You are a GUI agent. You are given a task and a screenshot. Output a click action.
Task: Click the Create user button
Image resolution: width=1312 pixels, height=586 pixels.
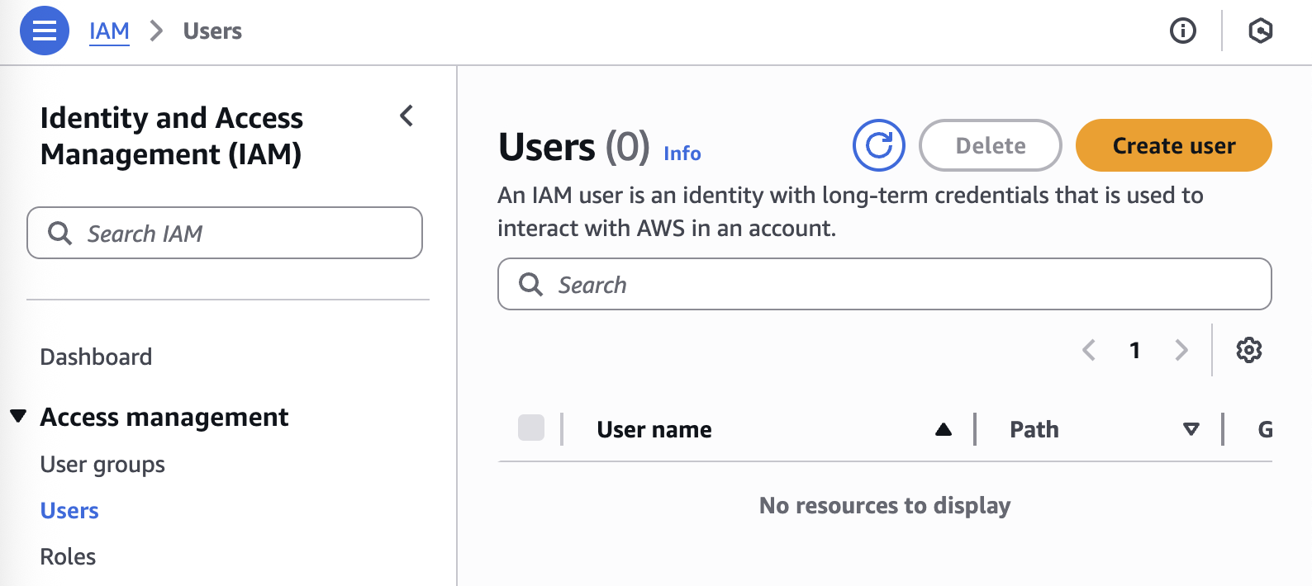coord(1173,145)
